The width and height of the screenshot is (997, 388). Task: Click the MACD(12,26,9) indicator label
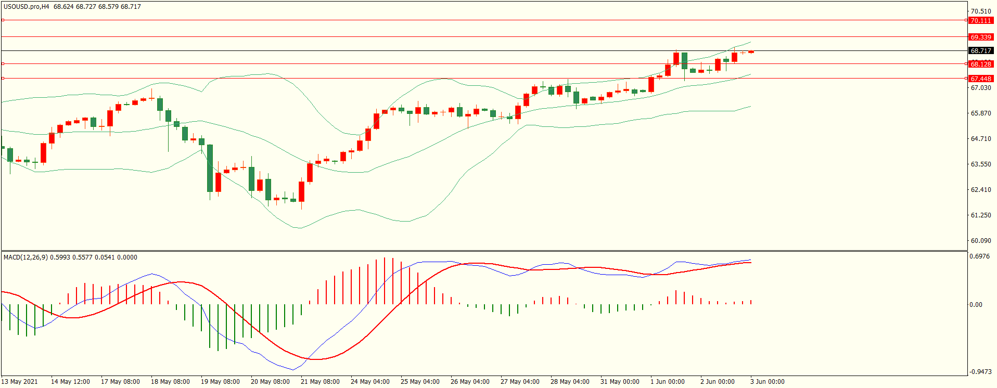(25, 257)
